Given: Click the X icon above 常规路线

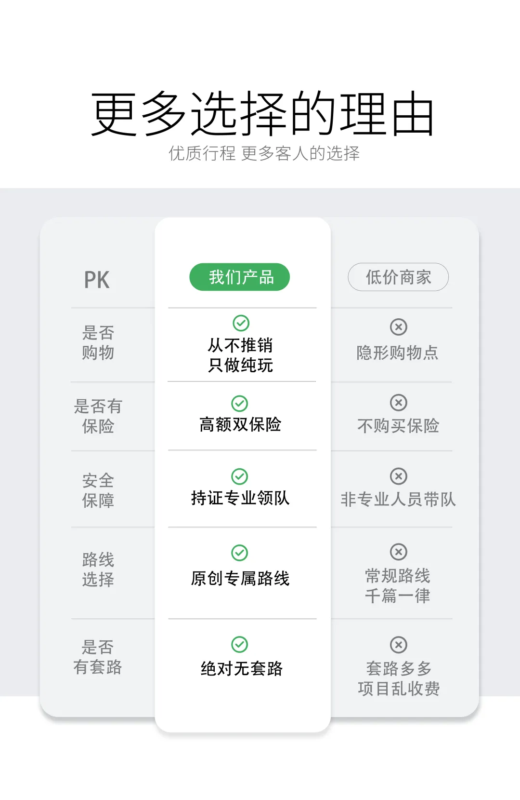Looking at the screenshot, I should (x=399, y=552).
